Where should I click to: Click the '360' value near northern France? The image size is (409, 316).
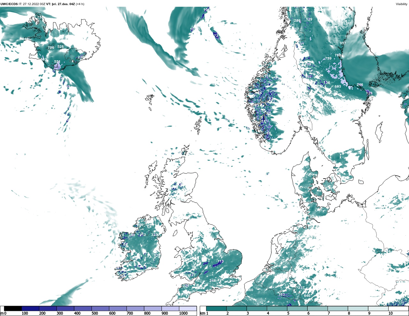point(250,290)
